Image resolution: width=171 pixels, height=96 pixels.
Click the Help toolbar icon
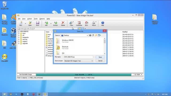(103, 23)
